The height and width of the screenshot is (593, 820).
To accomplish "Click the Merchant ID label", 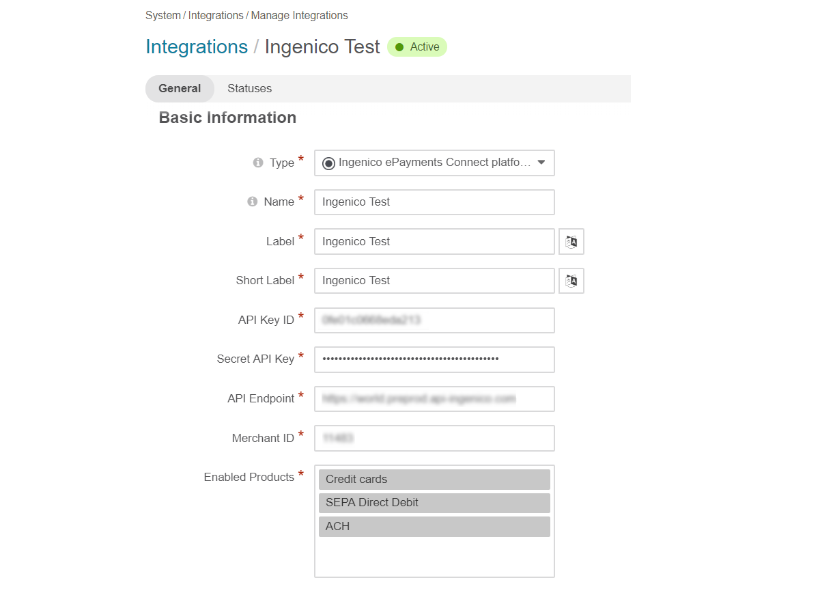I will (x=263, y=438).
